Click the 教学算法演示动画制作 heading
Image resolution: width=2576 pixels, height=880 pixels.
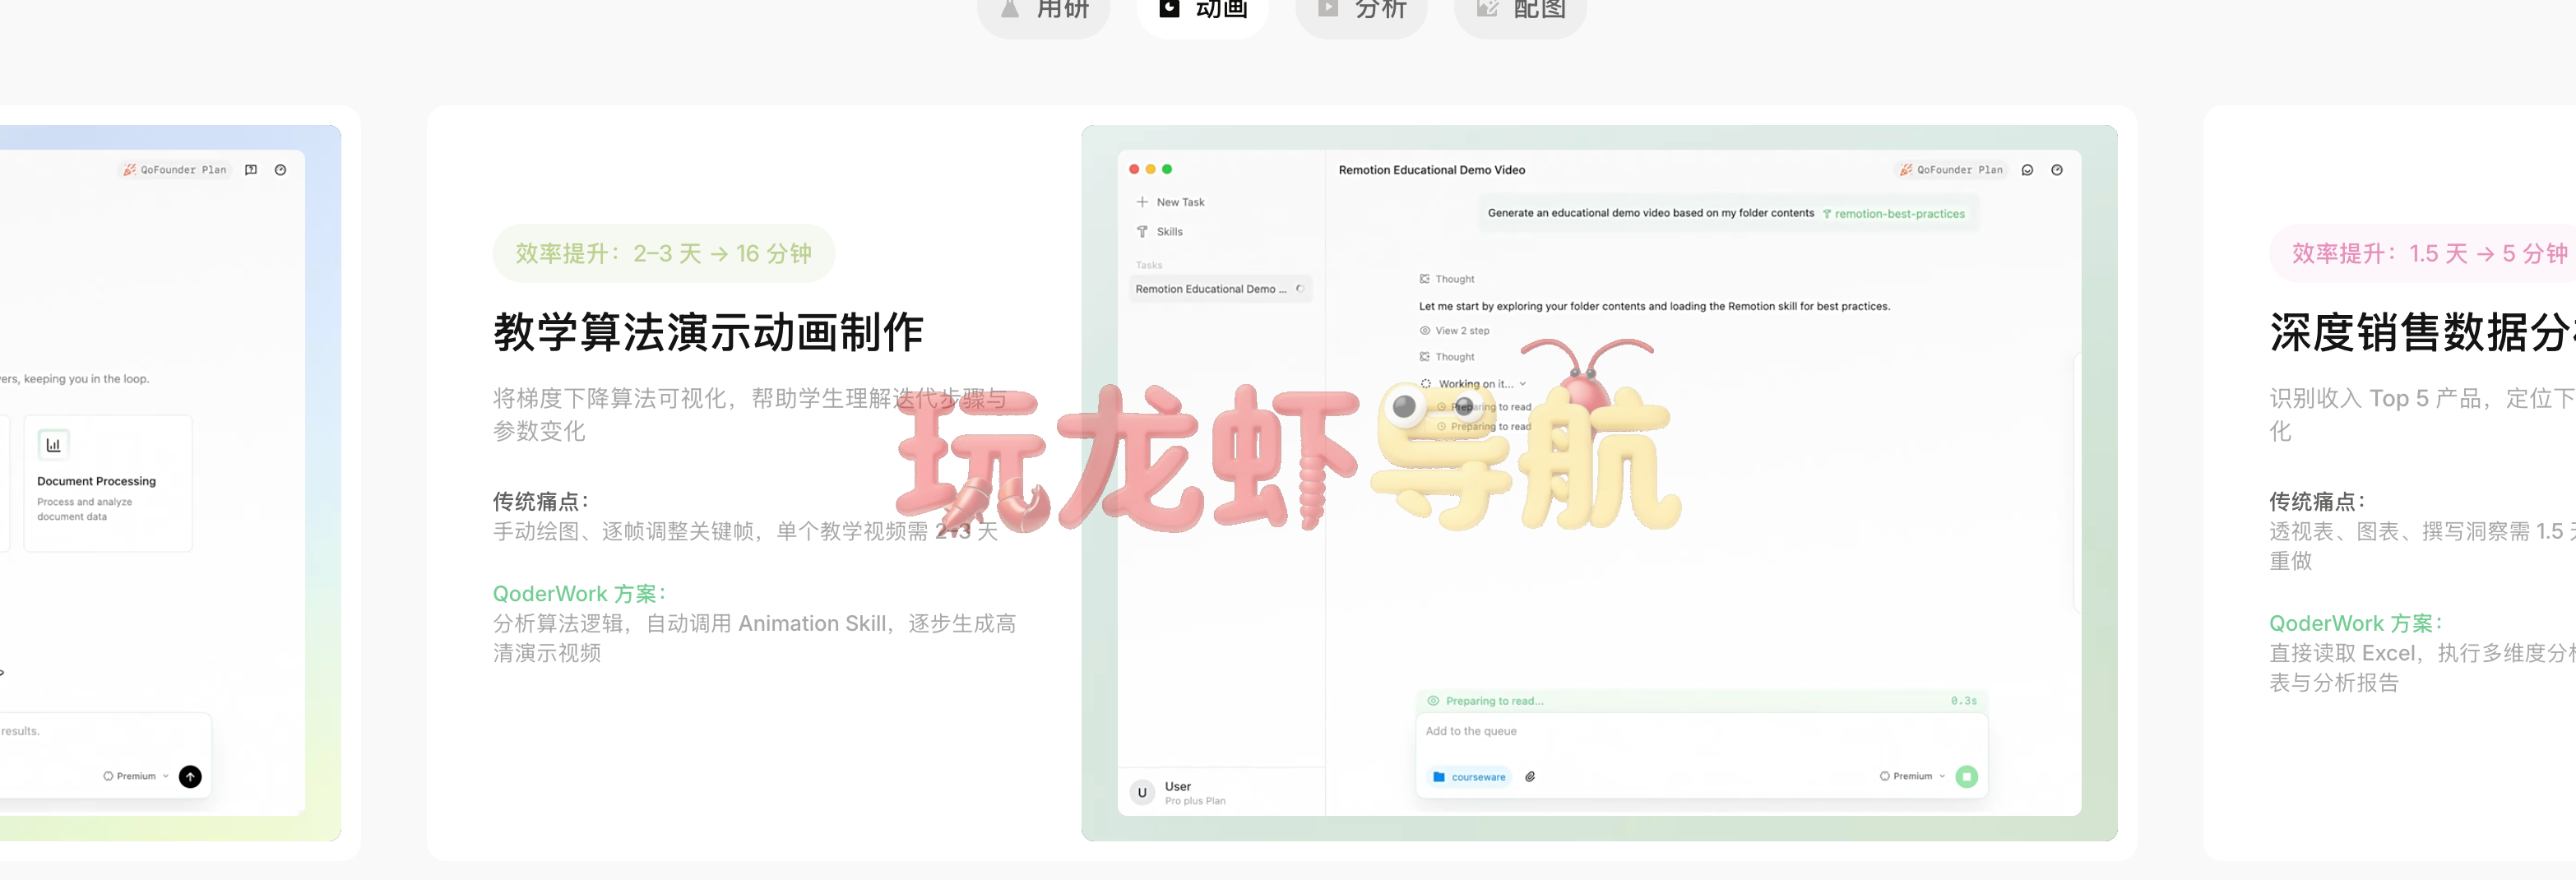coord(708,333)
